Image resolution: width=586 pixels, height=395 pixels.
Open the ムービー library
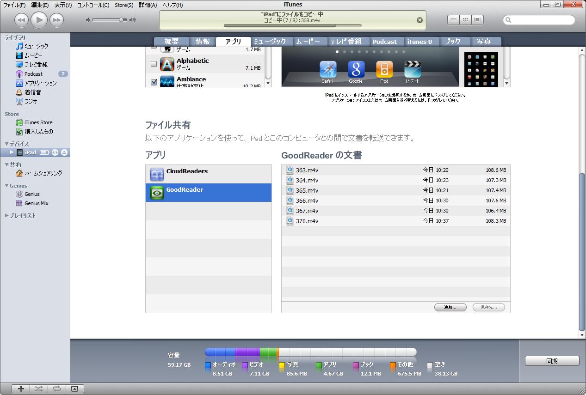[29, 55]
